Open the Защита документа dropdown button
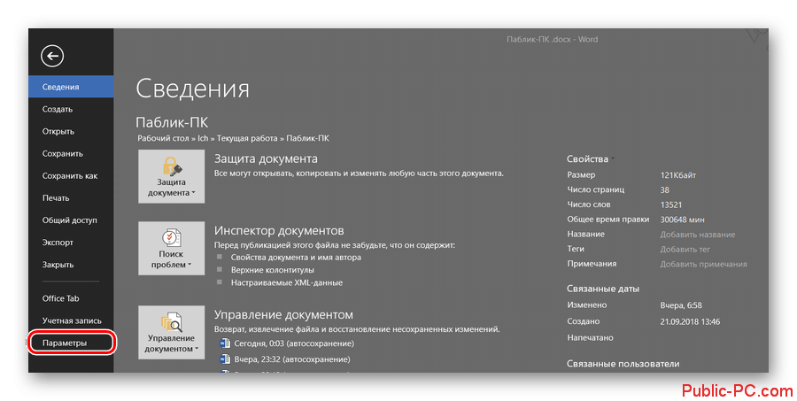797x401 pixels. [171, 177]
